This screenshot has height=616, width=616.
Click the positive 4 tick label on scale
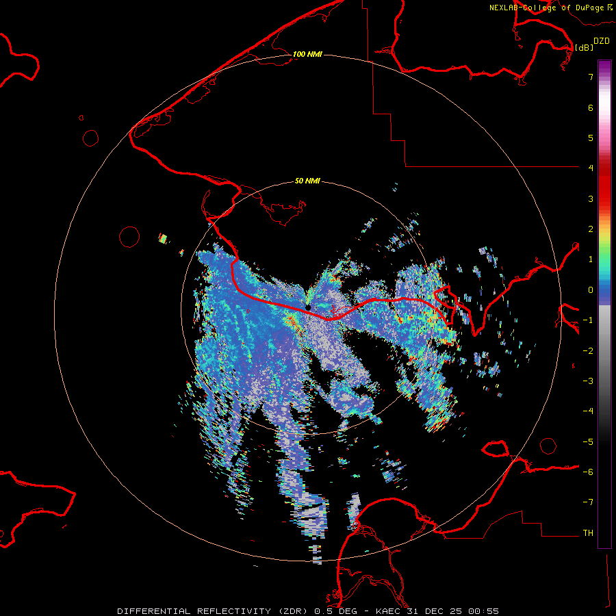pos(591,168)
